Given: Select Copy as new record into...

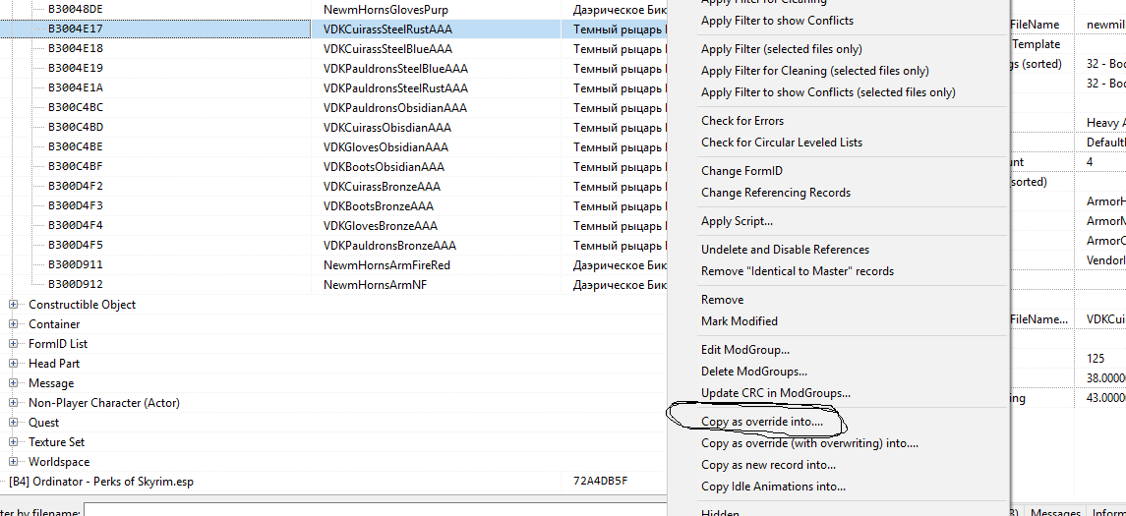Looking at the screenshot, I should [x=768, y=465].
